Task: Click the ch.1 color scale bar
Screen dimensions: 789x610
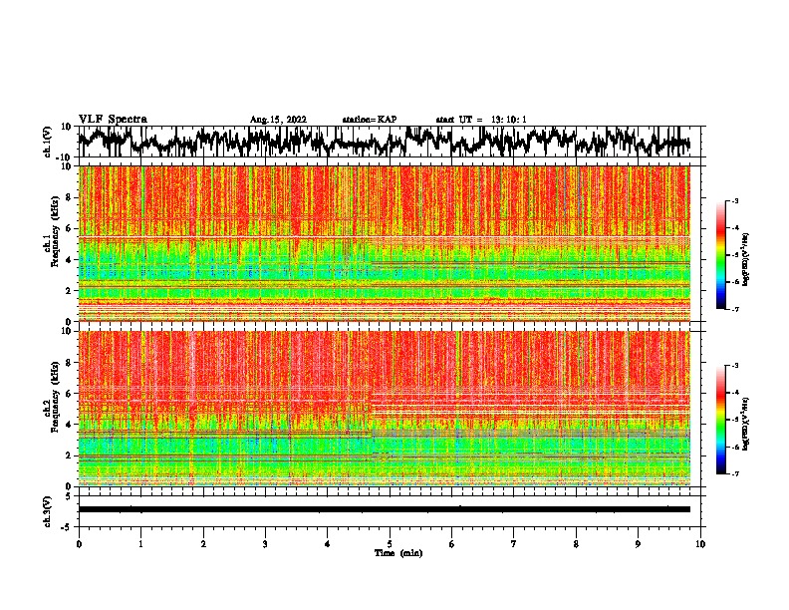Action: coord(720,255)
